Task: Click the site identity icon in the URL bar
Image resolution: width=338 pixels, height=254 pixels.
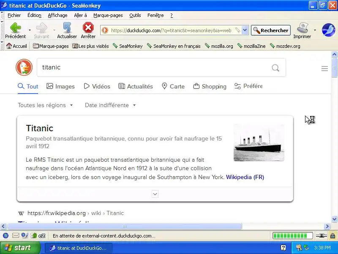Action: [105, 30]
